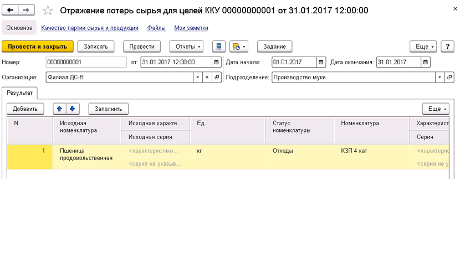The width and height of the screenshot is (460, 276).
Task: Click the Исходная номенклатура column header
Action: point(87,130)
